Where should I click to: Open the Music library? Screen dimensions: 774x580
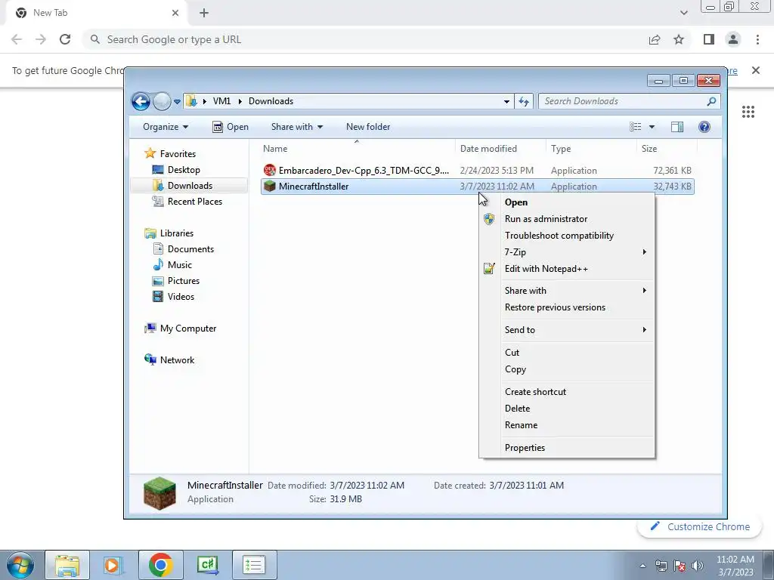click(x=172, y=265)
